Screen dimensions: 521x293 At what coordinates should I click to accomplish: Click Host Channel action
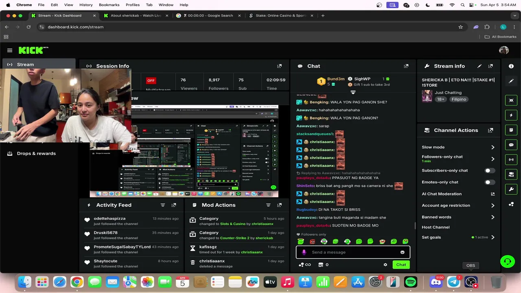coord(436,227)
